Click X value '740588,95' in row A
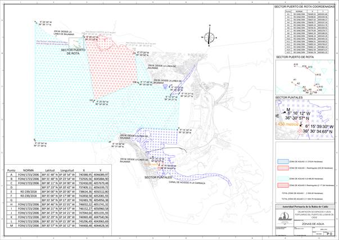Image resolution: width=339 pixels, height=240 pixels. (85, 175)
